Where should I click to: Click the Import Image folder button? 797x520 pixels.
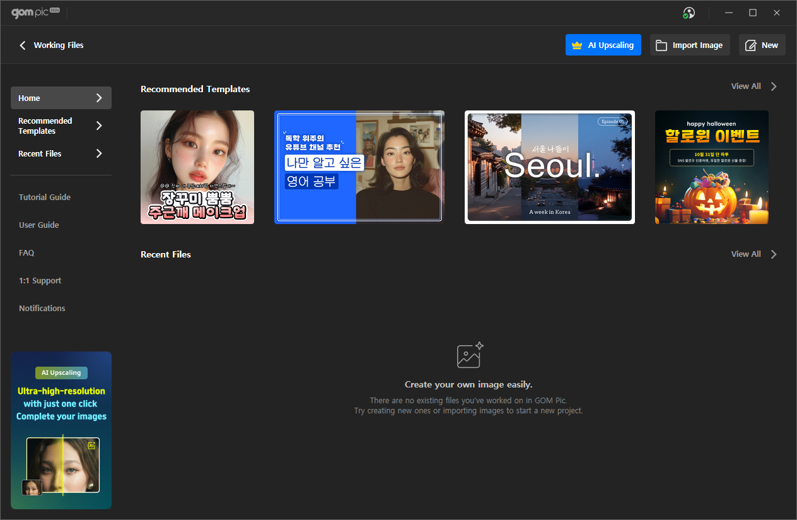tap(689, 45)
